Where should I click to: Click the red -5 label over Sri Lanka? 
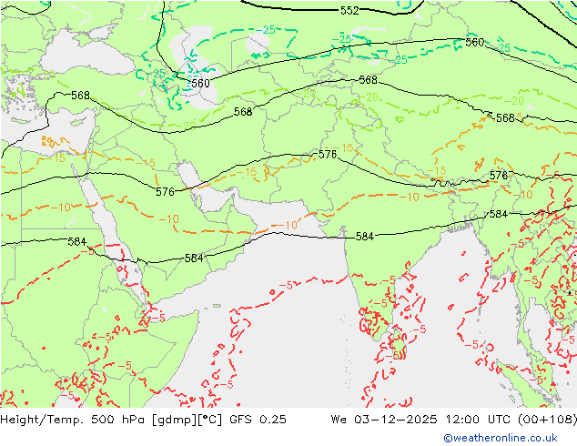point(394,356)
